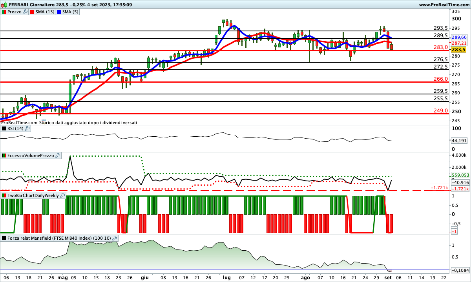Image resolution: width=471 pixels, height=282 pixels.
Task: Click the red 283,0 level label
Action: (441, 47)
